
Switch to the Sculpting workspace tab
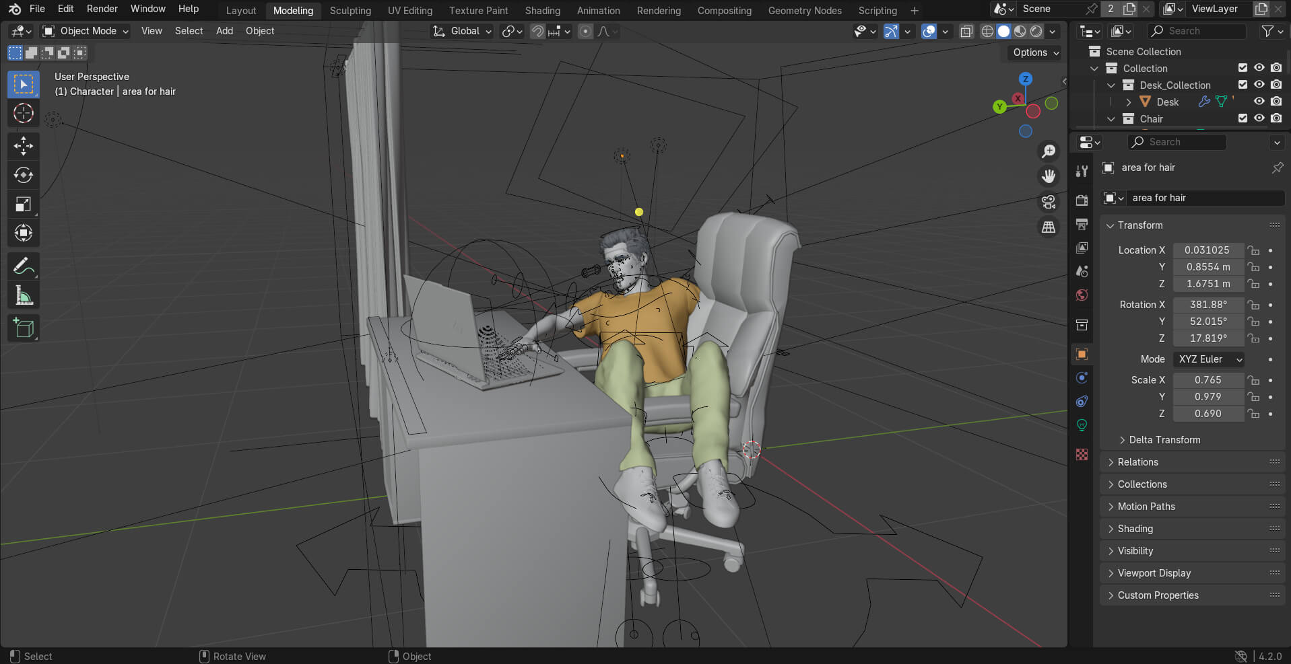[350, 11]
